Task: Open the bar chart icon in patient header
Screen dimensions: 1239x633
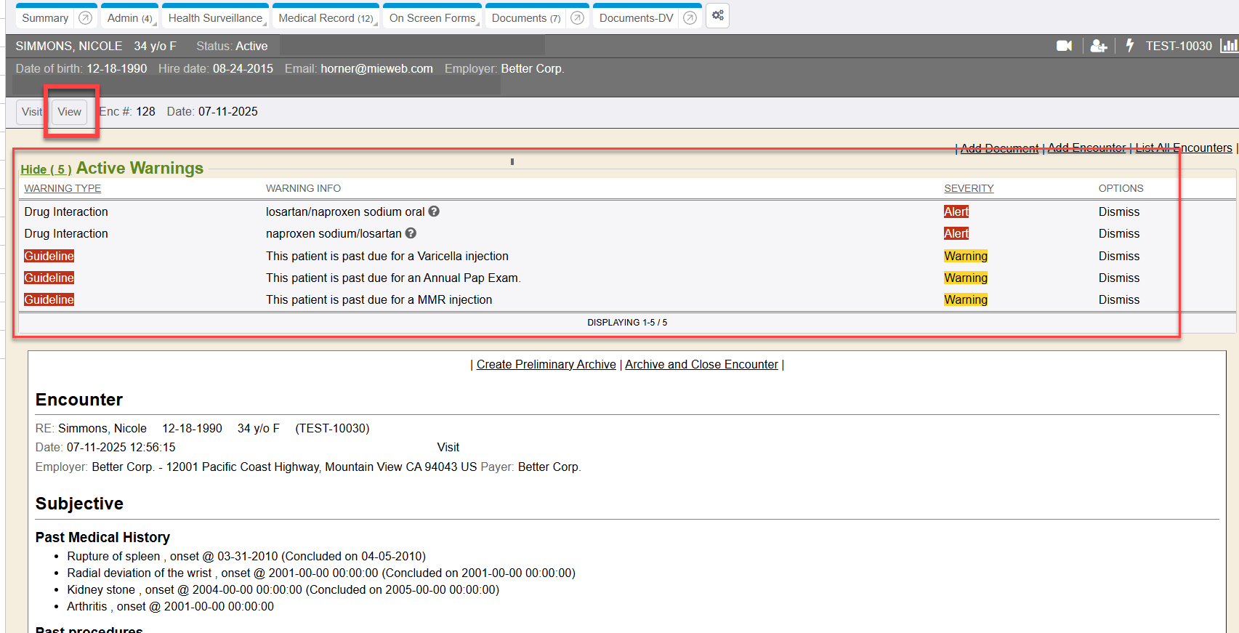Action: (1228, 46)
